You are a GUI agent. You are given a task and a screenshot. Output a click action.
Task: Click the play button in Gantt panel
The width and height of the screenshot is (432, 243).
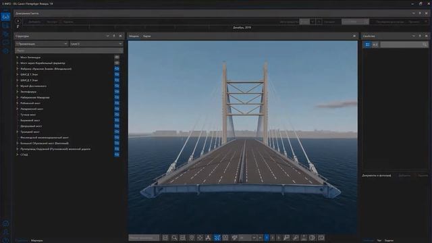[18, 21]
